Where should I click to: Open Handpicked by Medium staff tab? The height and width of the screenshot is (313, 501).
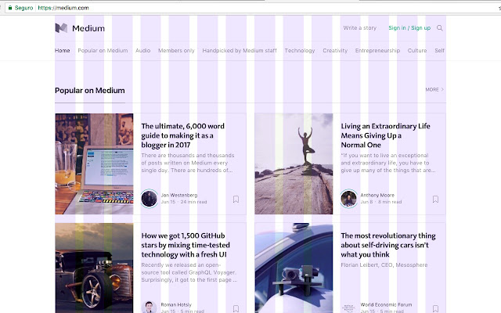(240, 50)
